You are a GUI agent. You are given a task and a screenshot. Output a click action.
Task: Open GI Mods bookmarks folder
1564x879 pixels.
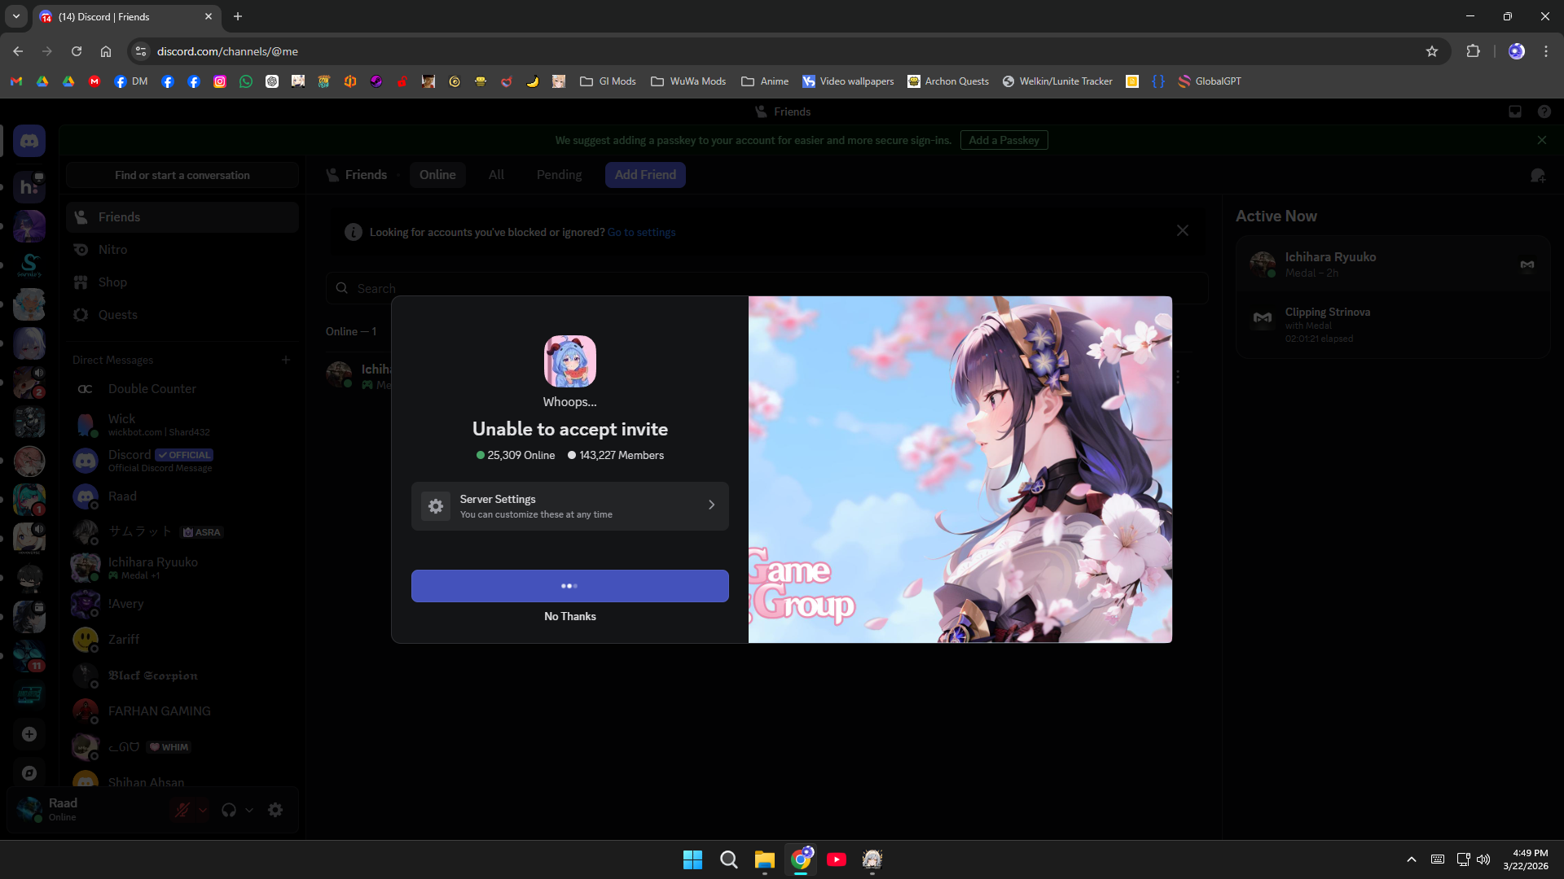[x=608, y=81]
